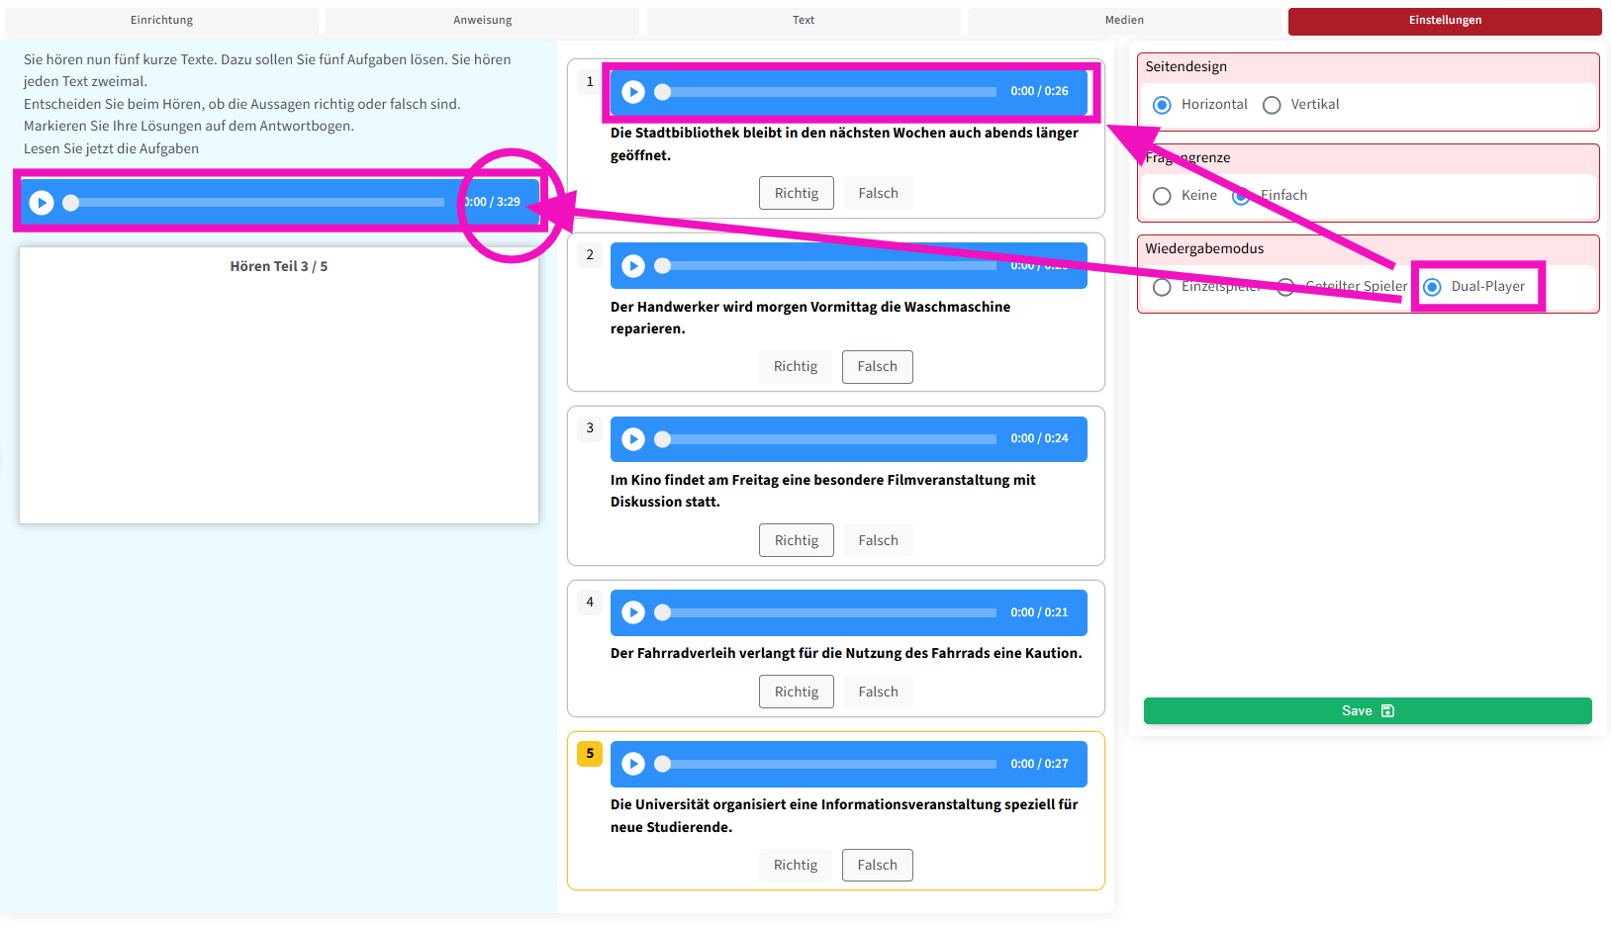Select the Vertikal page design option
1611x928 pixels.
pos(1273,105)
